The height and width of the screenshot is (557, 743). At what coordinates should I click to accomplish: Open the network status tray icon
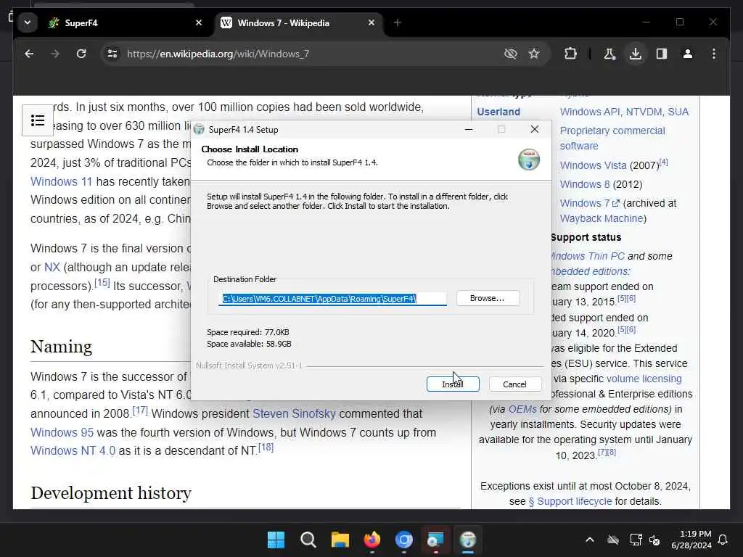coord(636,540)
